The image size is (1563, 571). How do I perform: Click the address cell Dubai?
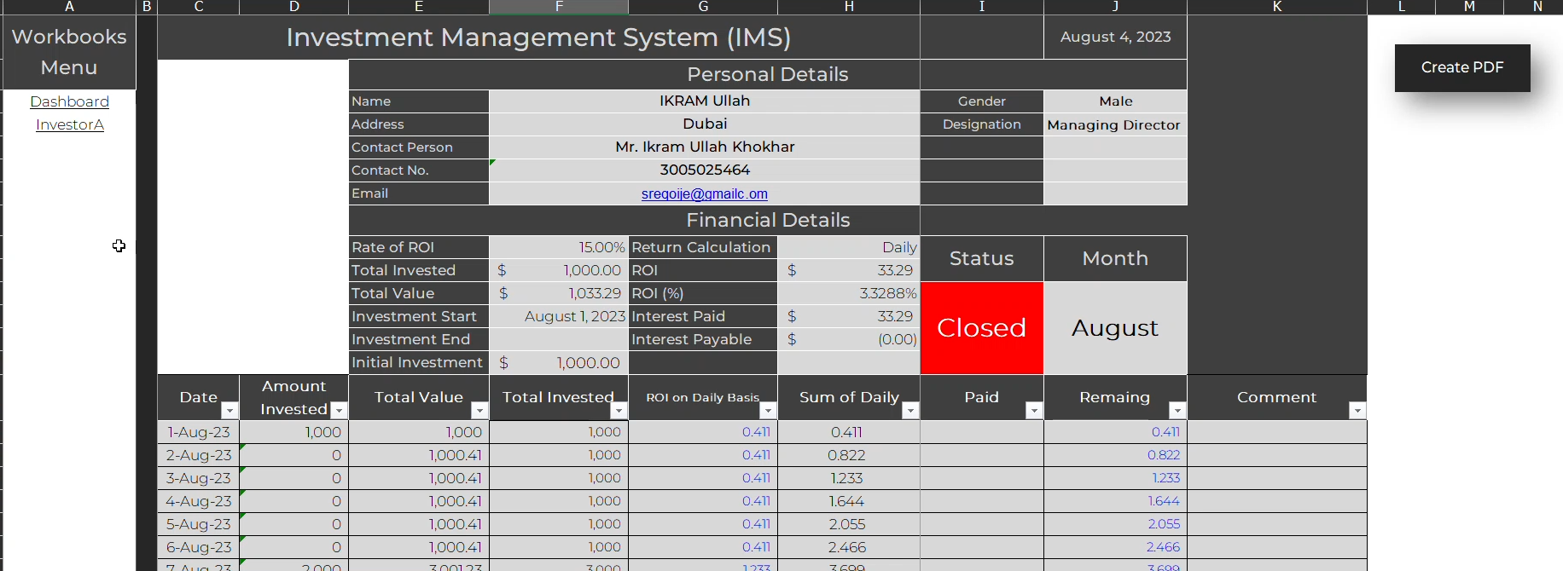pos(705,124)
